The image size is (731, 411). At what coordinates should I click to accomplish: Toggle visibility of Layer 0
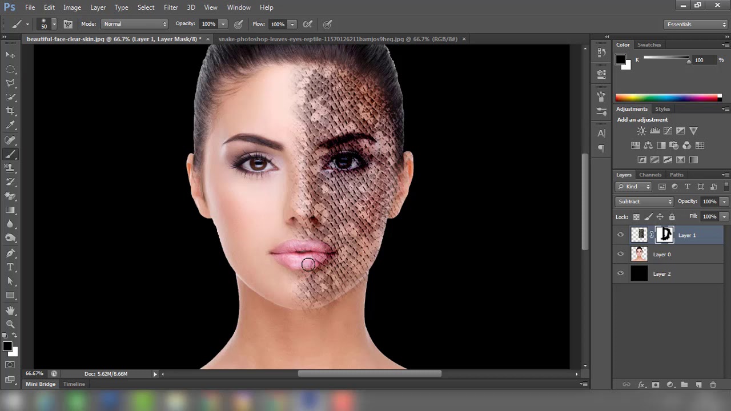[x=621, y=255]
